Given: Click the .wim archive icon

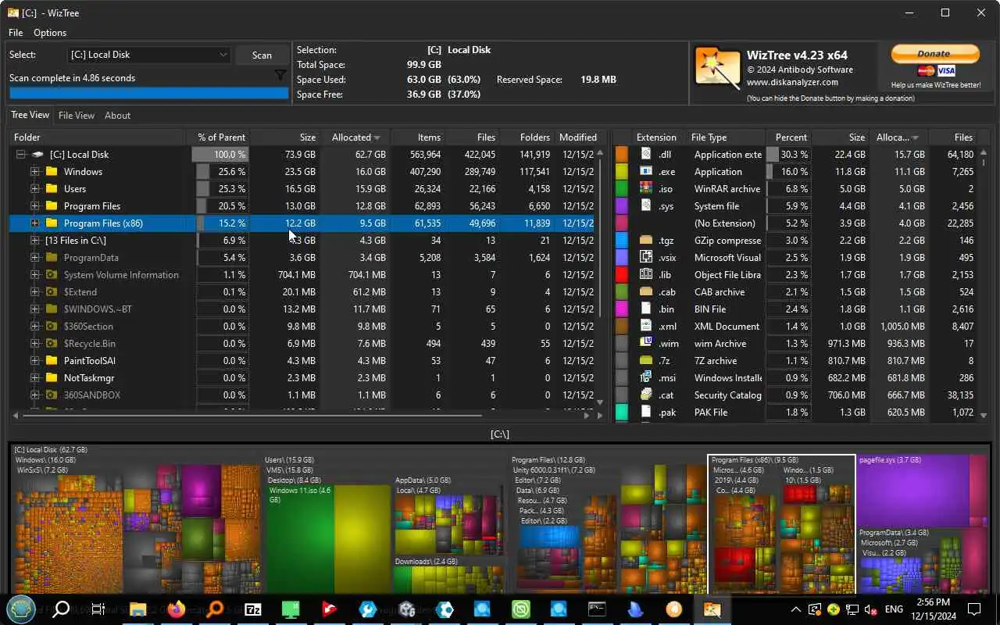Looking at the screenshot, I should (x=646, y=343).
